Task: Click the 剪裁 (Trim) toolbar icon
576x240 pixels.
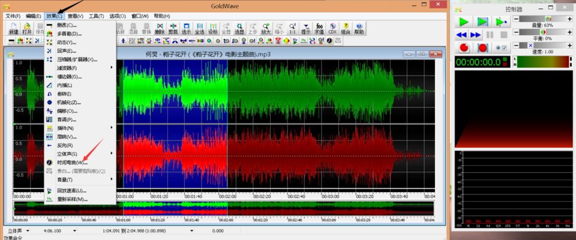Action: click(173, 28)
